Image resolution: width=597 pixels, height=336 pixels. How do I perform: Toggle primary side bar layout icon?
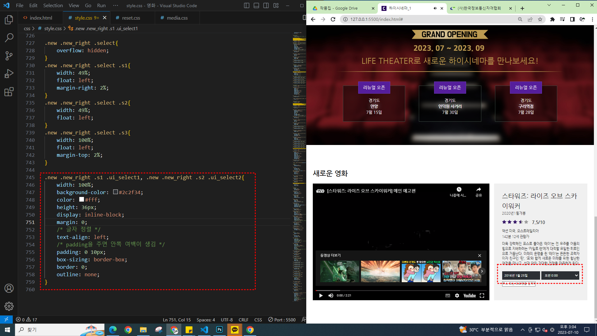[247, 6]
